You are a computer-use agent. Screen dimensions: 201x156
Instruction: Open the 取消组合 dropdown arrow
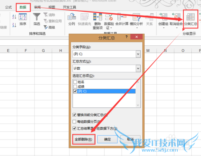tap(176, 28)
